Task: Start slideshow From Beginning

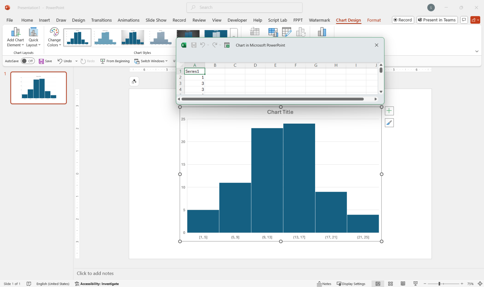Action: pos(115,61)
